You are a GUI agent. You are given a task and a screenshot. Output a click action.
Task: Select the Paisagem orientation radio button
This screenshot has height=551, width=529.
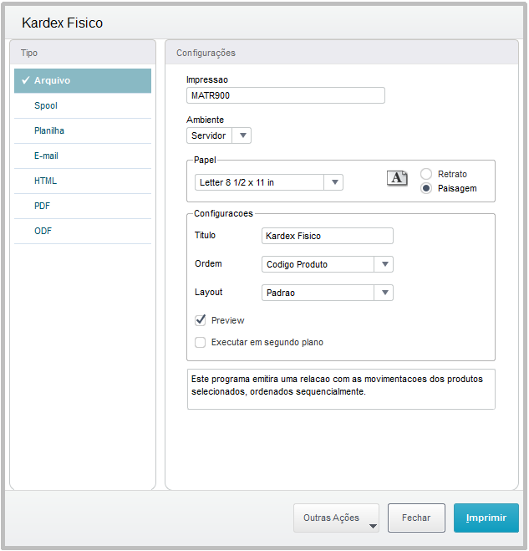pos(426,189)
